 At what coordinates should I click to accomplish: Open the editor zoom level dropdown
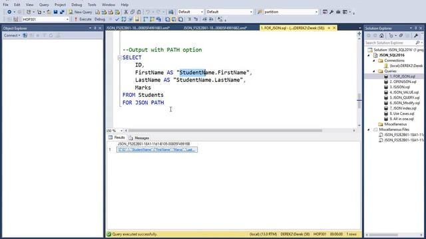coord(121,131)
